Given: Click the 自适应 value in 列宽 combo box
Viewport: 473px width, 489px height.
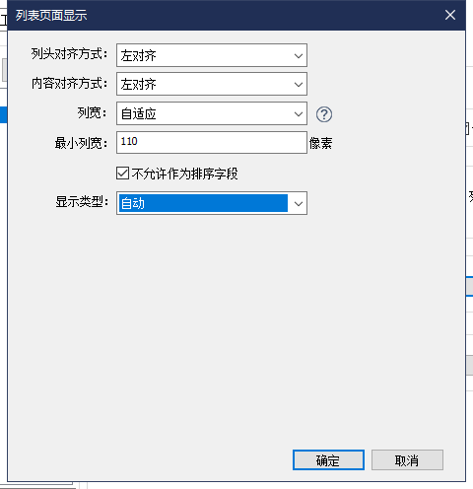Looking at the screenshot, I should coord(138,113).
